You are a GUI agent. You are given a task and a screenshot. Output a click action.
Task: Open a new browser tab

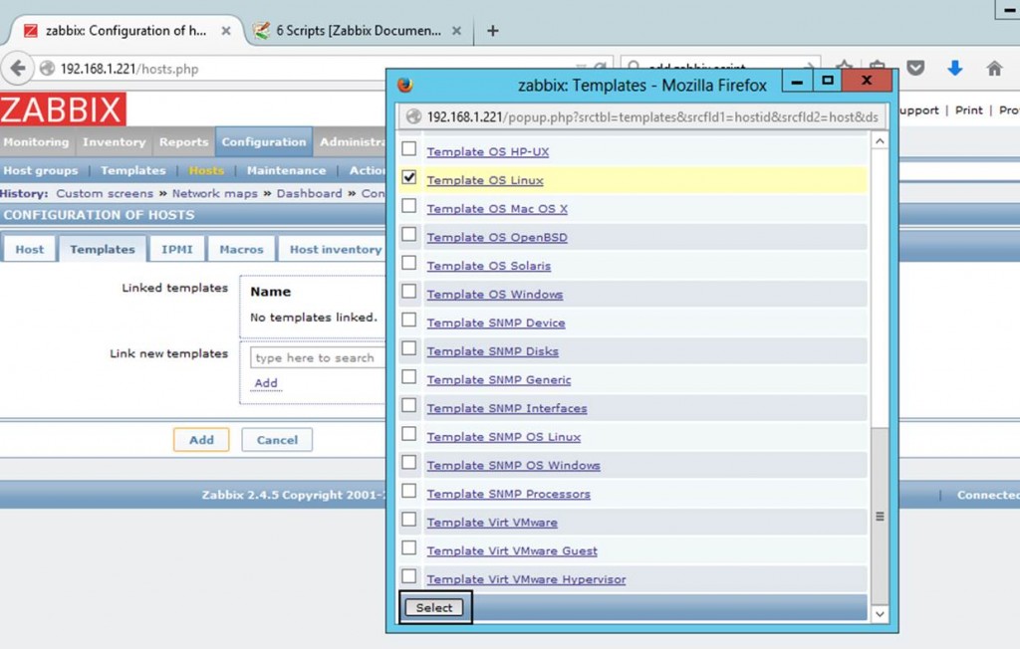point(492,31)
